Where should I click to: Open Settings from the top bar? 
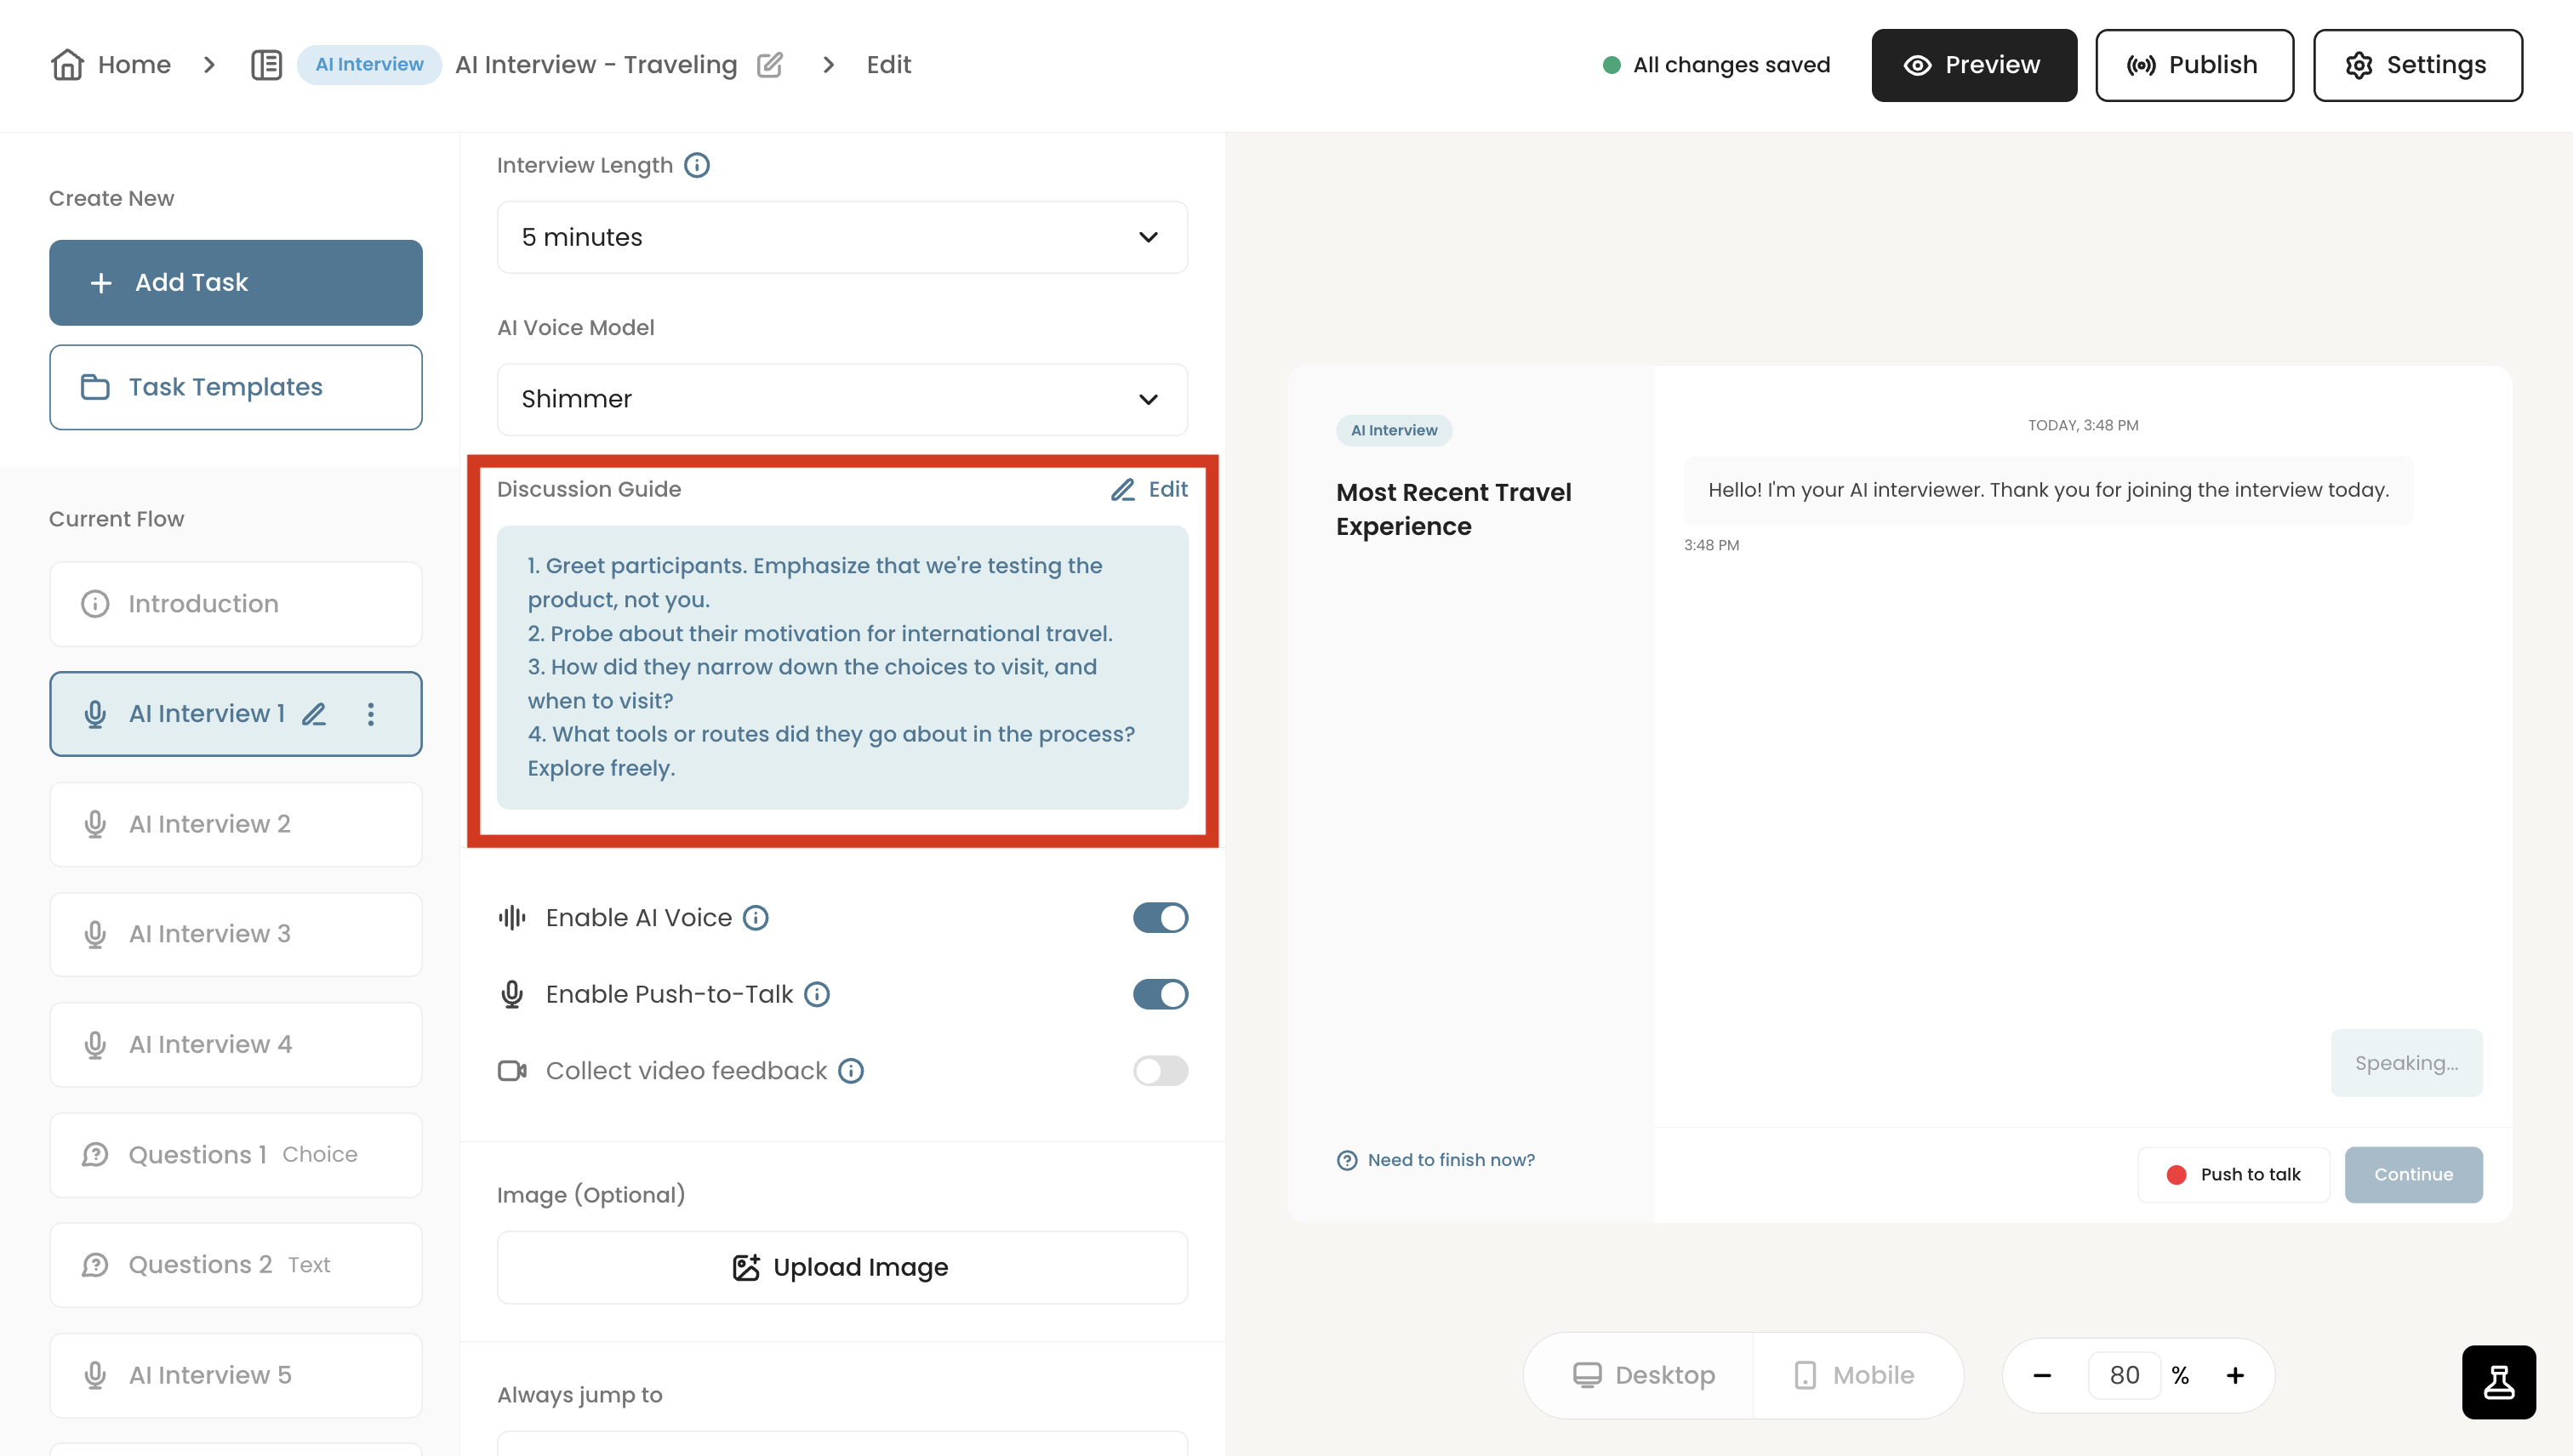(2417, 65)
